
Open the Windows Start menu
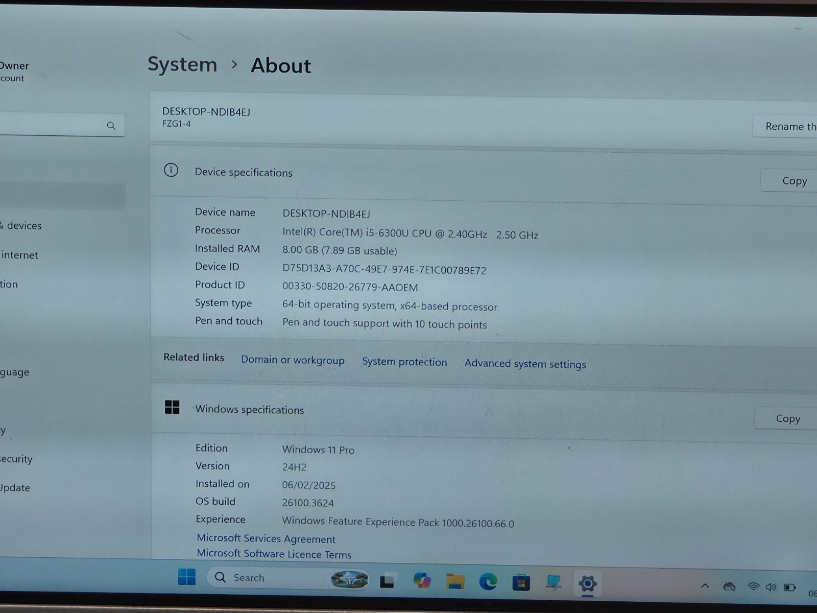click(186, 577)
